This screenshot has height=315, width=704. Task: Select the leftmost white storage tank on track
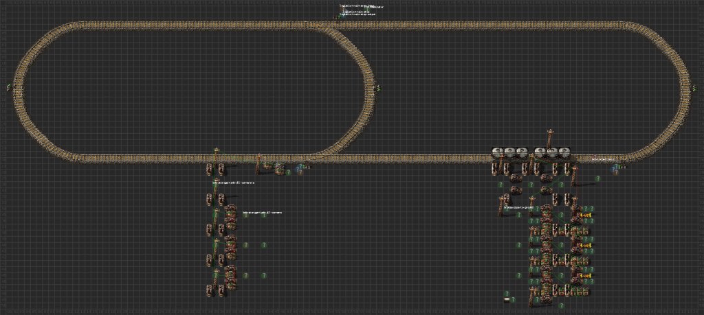pyautogui.click(x=498, y=152)
